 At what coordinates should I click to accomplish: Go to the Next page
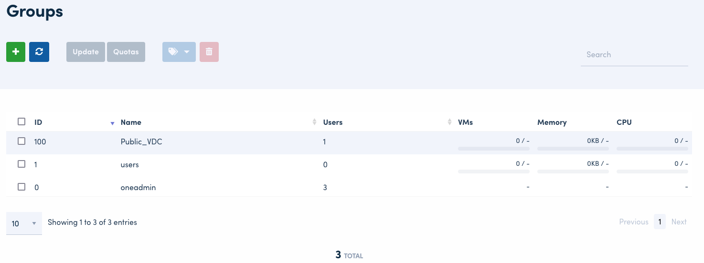pos(679,222)
